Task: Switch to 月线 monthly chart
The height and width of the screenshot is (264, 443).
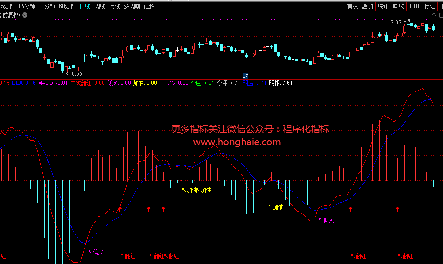Action: pos(115,6)
